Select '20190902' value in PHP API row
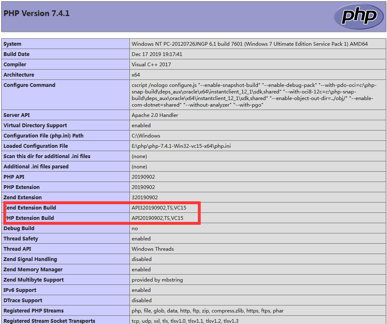Image resolution: width=387 pixels, height=324 pixels. 143,177
